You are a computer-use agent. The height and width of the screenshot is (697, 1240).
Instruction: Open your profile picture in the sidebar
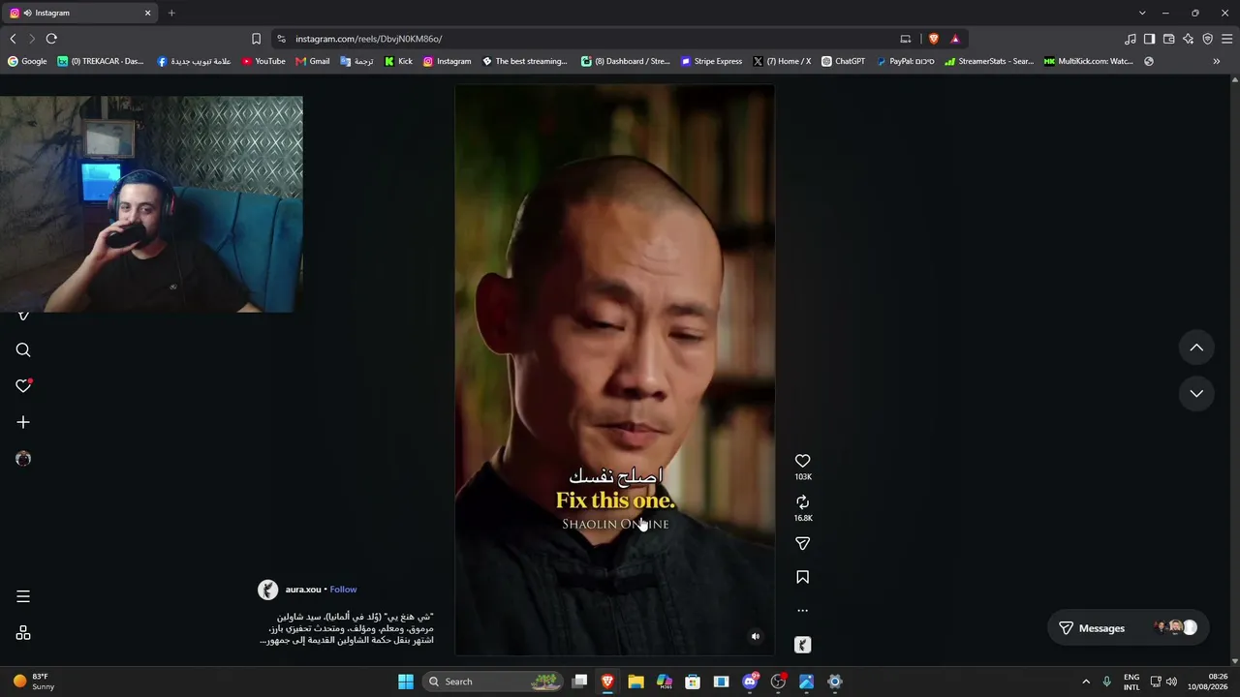tap(23, 459)
